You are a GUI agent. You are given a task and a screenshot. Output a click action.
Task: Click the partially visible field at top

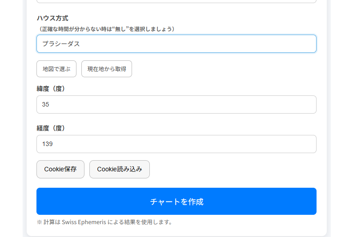tap(176, 1)
